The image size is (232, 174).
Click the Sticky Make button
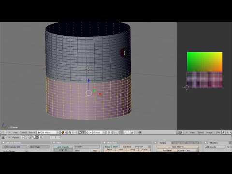point(95,151)
